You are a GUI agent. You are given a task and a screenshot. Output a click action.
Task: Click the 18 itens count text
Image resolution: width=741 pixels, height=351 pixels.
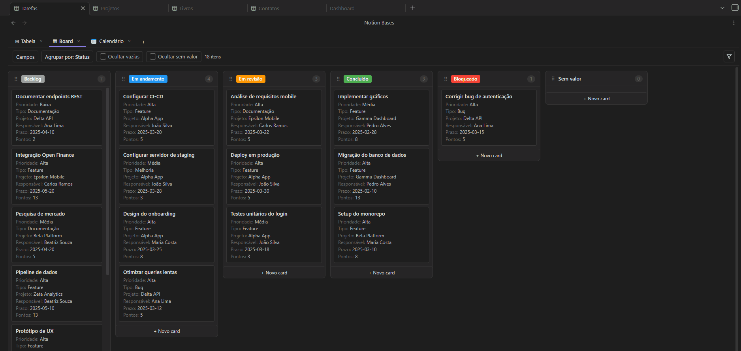pyautogui.click(x=213, y=57)
